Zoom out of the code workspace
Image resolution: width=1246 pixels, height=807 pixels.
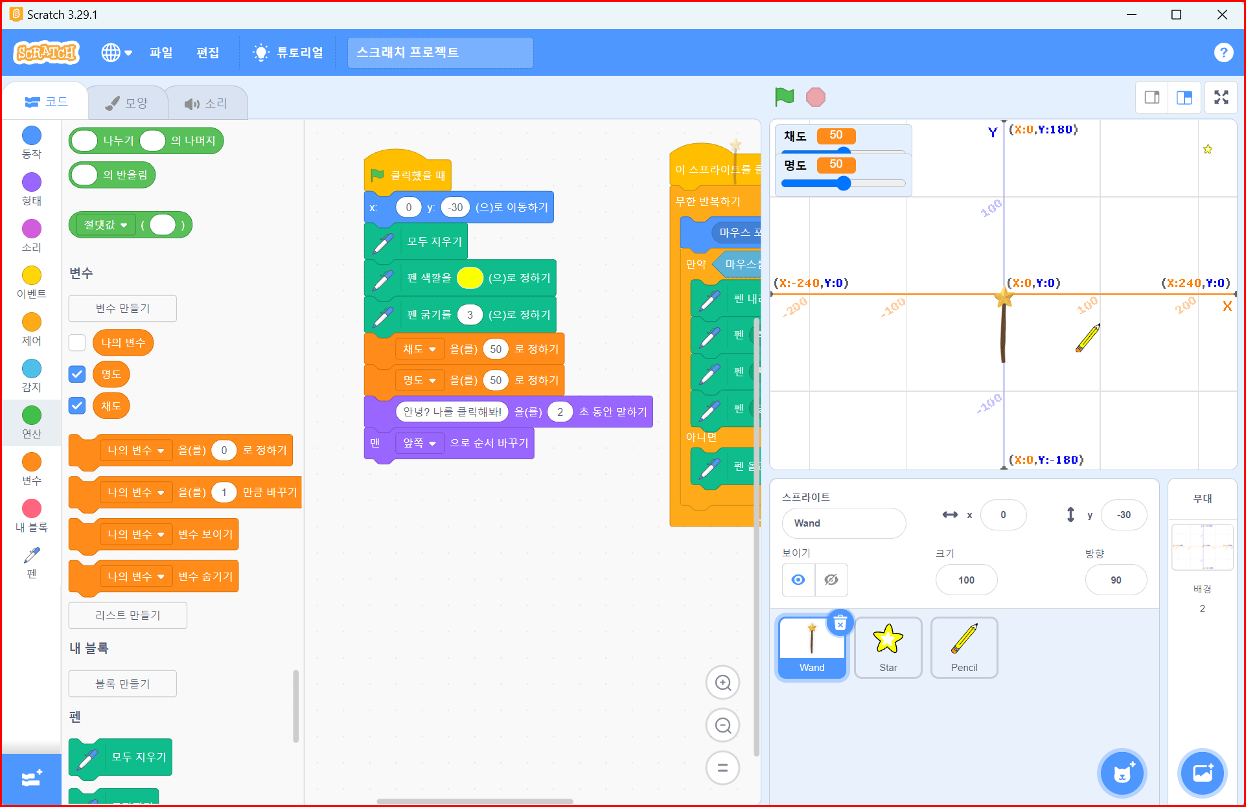722,725
